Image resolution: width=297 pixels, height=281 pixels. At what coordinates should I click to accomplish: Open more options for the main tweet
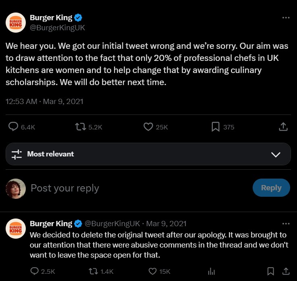coord(286,18)
